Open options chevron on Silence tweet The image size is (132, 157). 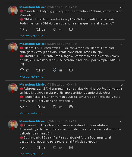pos(121,44)
